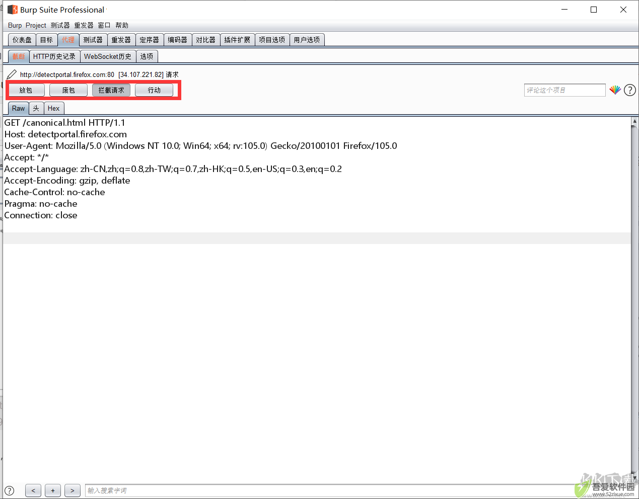Viewport: 639px width, 499px height.
Task: Switch to the 编码器 decoder tab
Action: (x=178, y=40)
